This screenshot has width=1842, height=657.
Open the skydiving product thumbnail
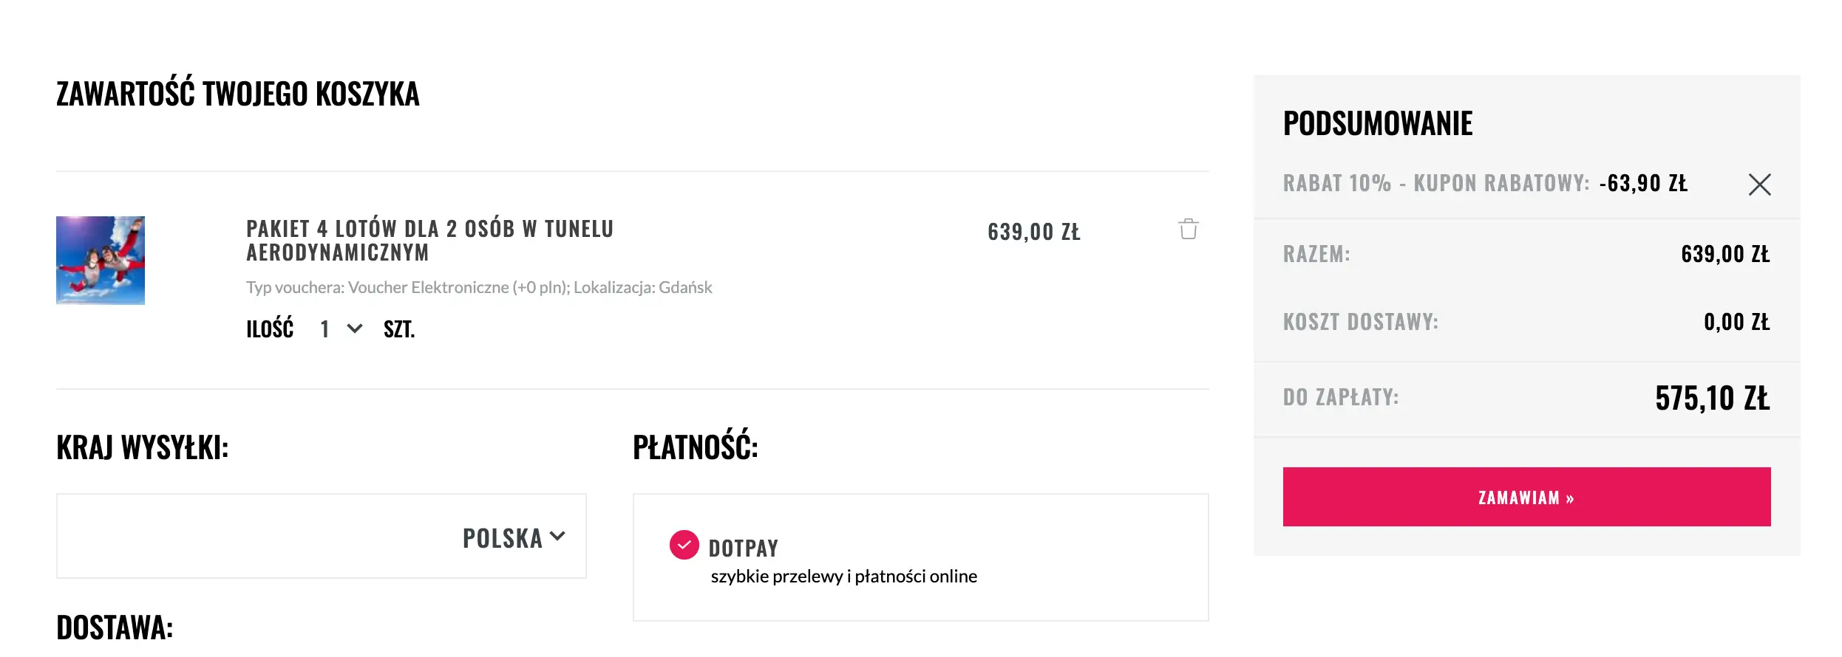pyautogui.click(x=101, y=261)
